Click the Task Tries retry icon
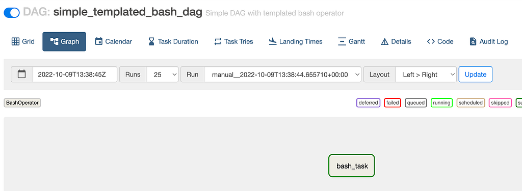522x191 pixels. (x=218, y=42)
